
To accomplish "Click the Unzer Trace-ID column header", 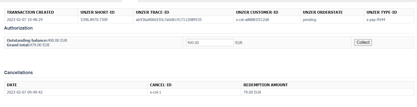I will click(x=152, y=12).
